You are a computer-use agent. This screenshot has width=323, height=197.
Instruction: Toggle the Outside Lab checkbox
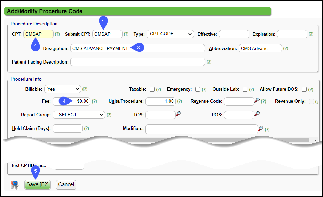245,89
